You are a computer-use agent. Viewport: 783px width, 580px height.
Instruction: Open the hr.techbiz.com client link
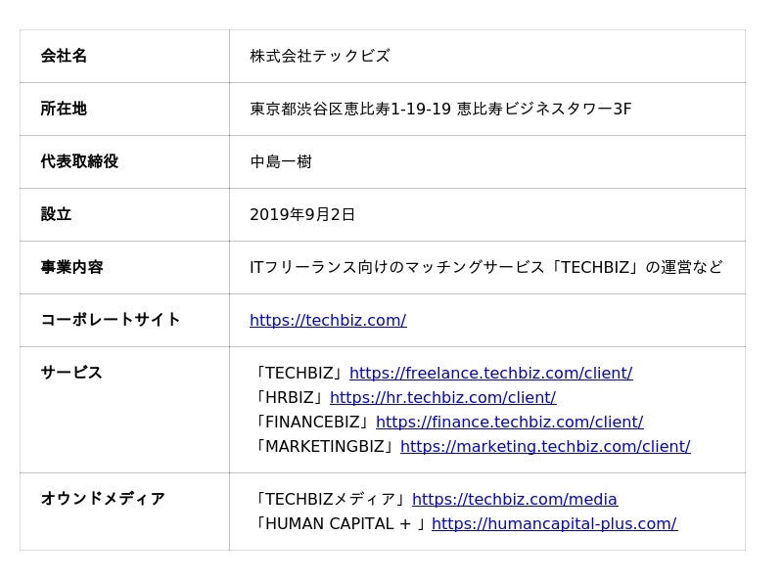(442, 398)
